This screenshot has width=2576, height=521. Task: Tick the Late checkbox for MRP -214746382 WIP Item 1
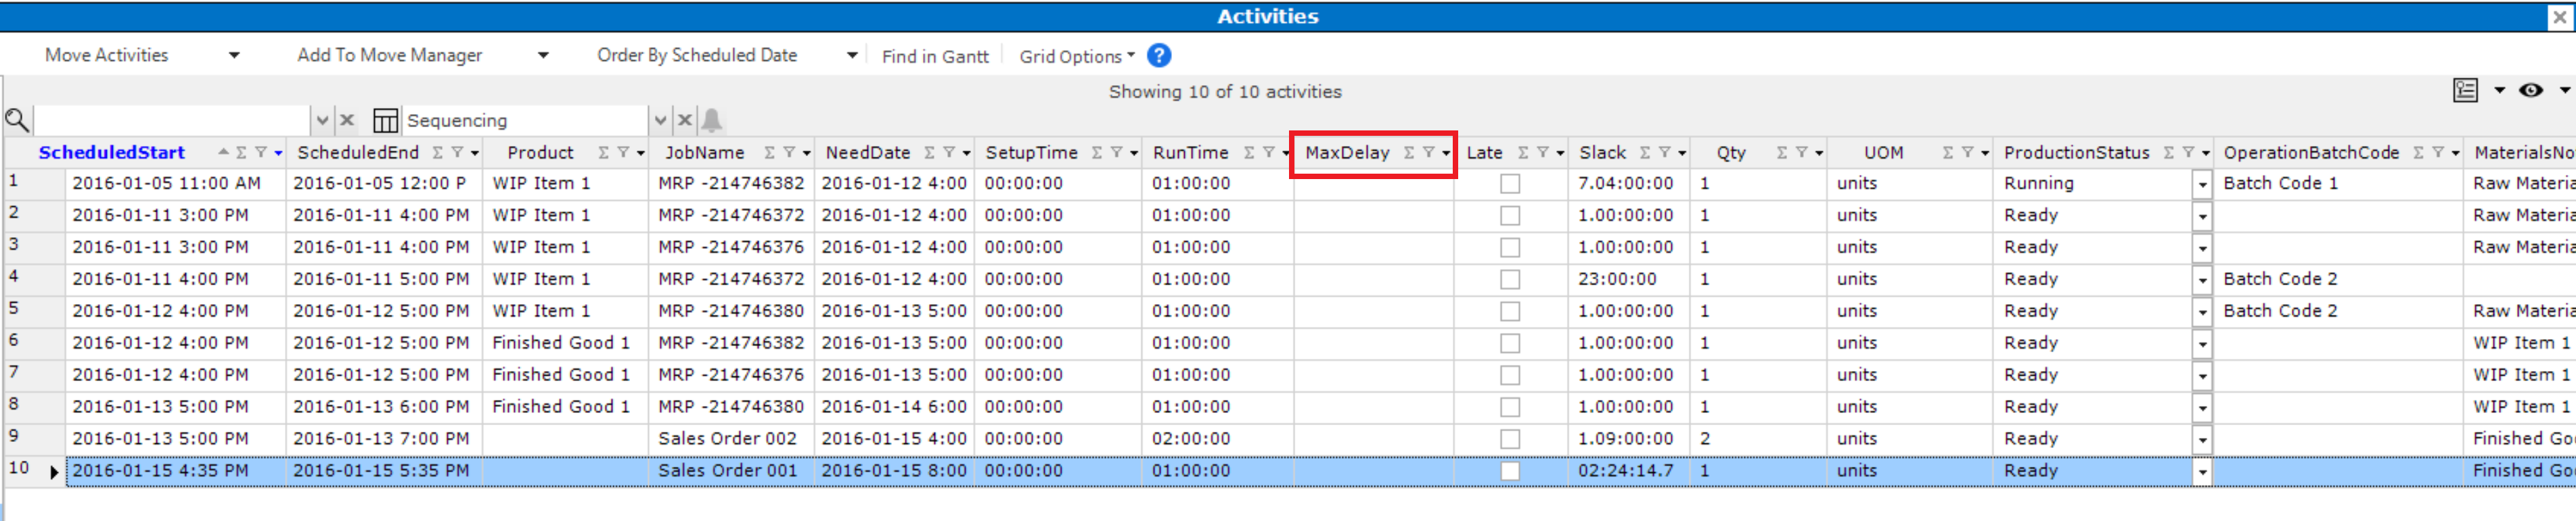pyautogui.click(x=1510, y=184)
